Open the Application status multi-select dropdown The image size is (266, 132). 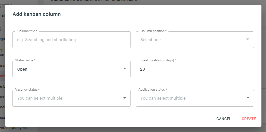(195, 98)
